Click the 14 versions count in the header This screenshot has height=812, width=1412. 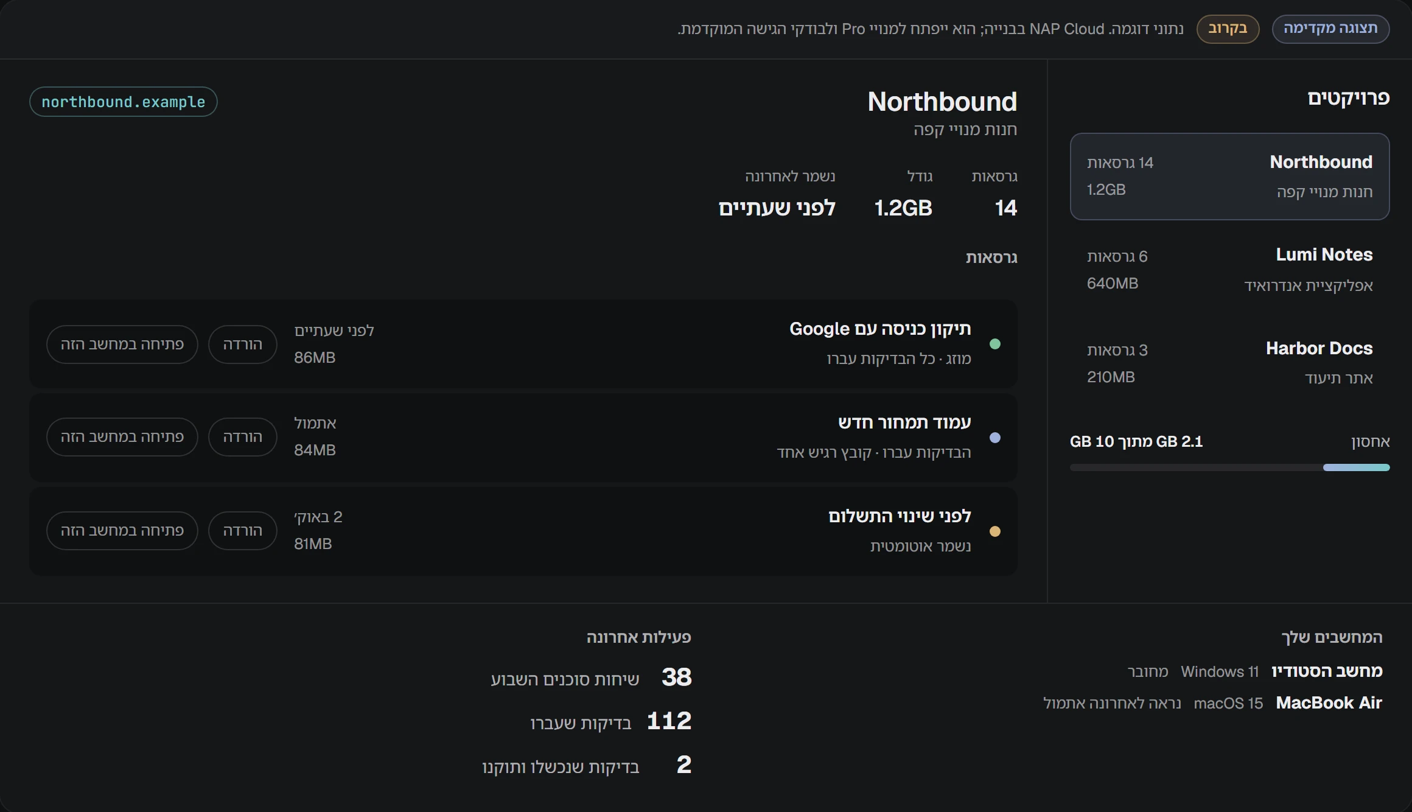(1006, 208)
